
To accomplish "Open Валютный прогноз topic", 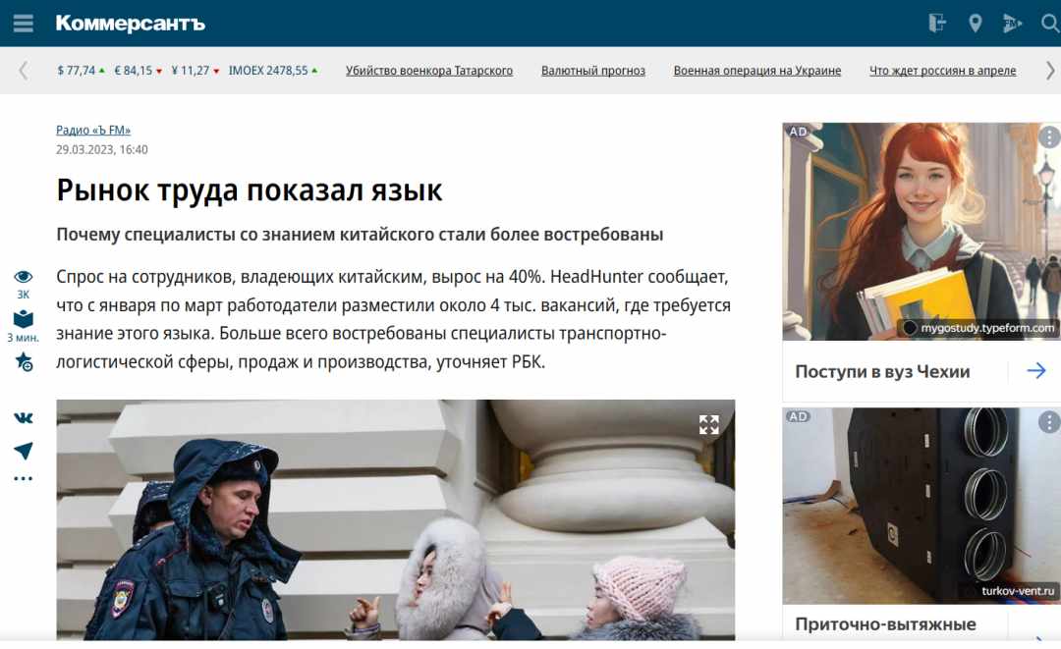I will pos(592,71).
